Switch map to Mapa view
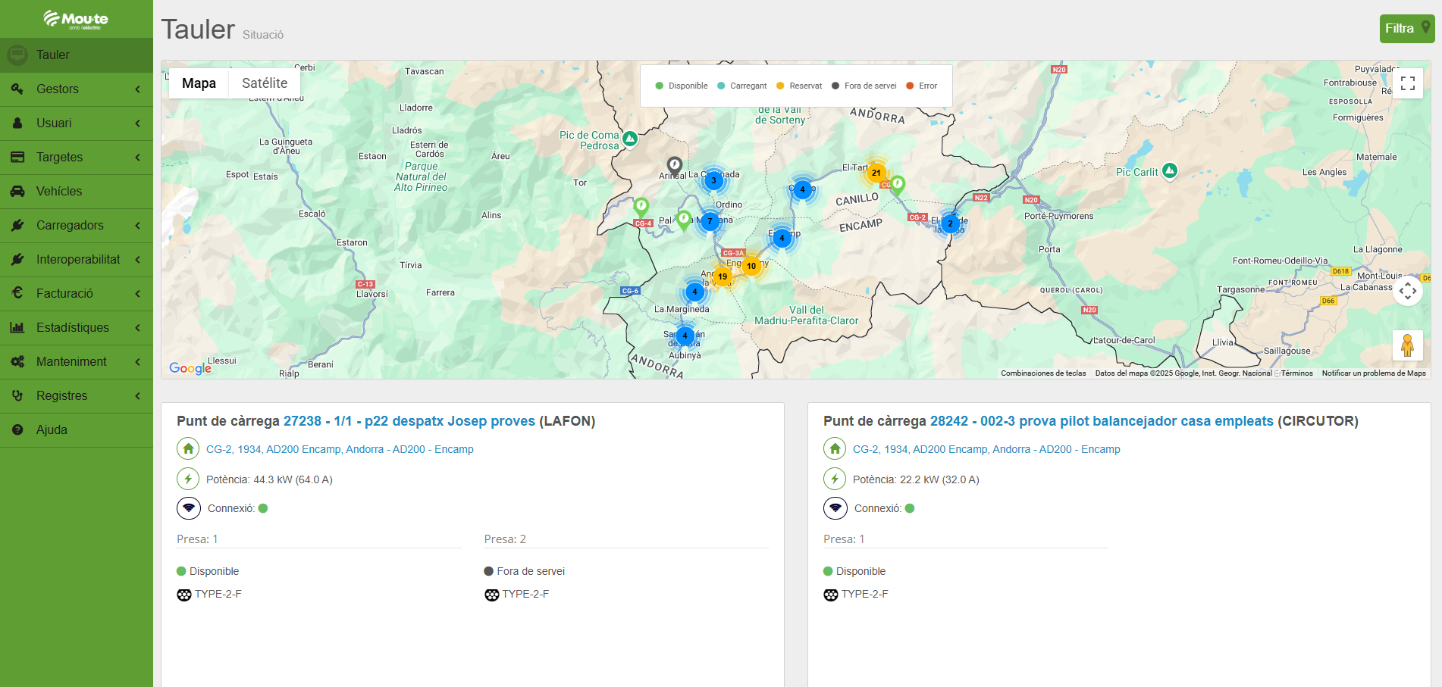The height and width of the screenshot is (687, 1442). click(x=199, y=83)
